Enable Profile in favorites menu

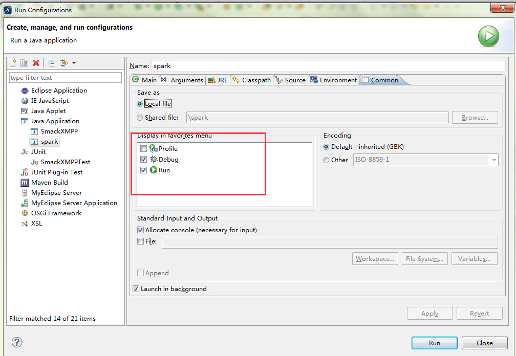(143, 148)
